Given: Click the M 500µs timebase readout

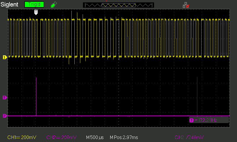Looking at the screenshot, I should pyautogui.click(x=95, y=138).
